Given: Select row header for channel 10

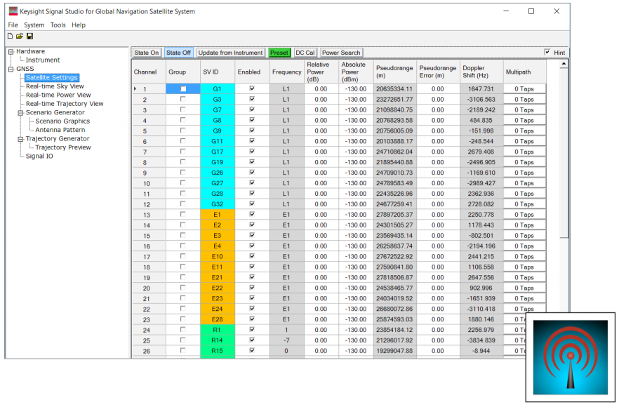Looking at the screenshot, I should click(x=149, y=183).
